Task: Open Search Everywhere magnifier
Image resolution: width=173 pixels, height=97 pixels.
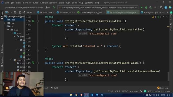Action: [161, 8]
